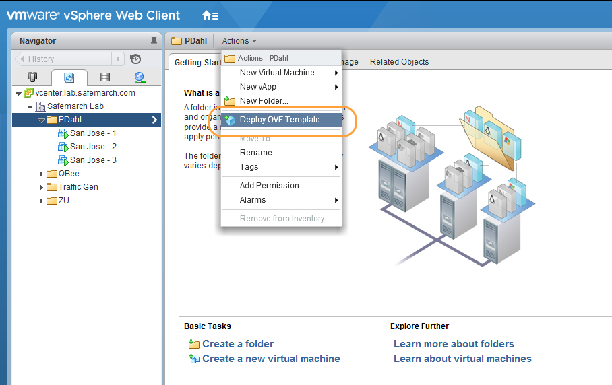The height and width of the screenshot is (385, 612).
Task: Open the Storage navigator tab
Action: 104,77
